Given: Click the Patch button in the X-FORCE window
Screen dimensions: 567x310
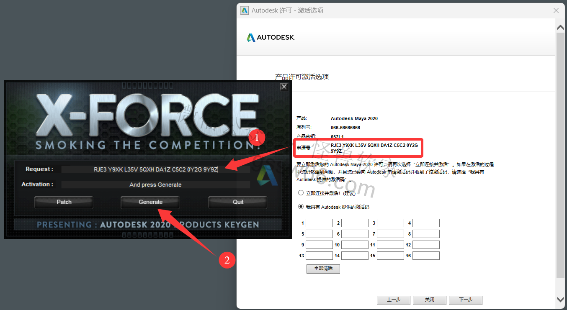Looking at the screenshot, I should (64, 202).
